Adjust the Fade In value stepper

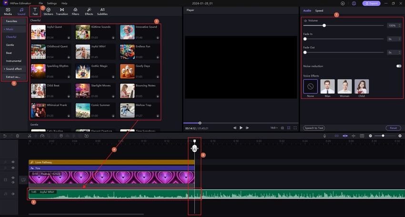click(400, 39)
